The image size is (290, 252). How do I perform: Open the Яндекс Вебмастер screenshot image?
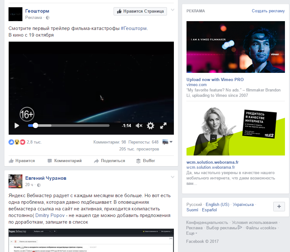[91, 240]
